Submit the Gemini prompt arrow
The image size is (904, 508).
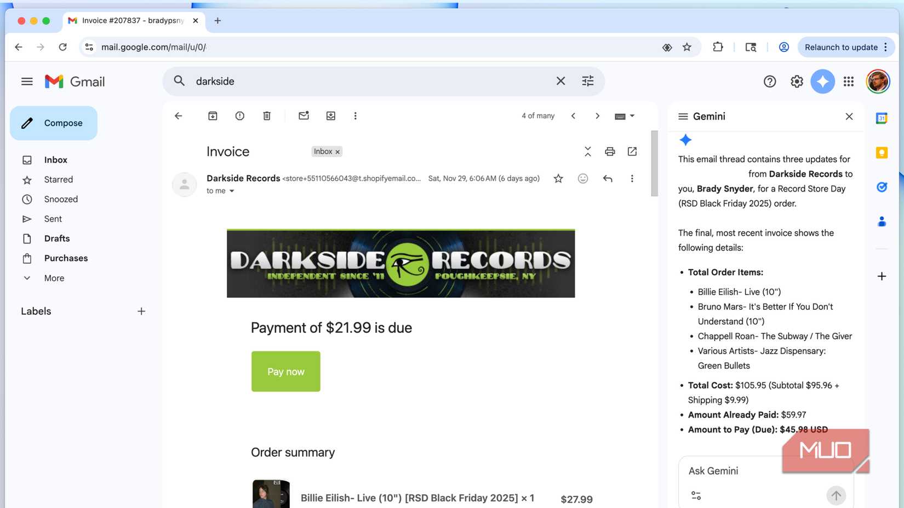[x=836, y=496]
